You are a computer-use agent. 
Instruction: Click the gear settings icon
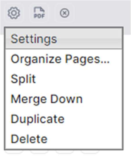coord(14,13)
